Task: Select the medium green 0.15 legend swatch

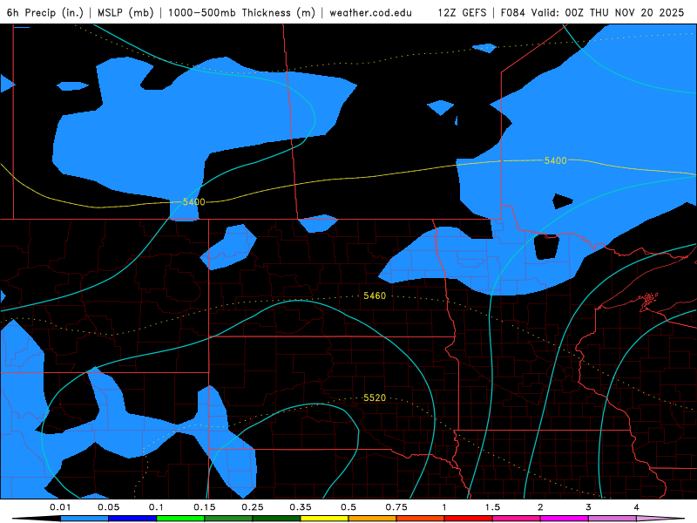Action: click(x=228, y=519)
